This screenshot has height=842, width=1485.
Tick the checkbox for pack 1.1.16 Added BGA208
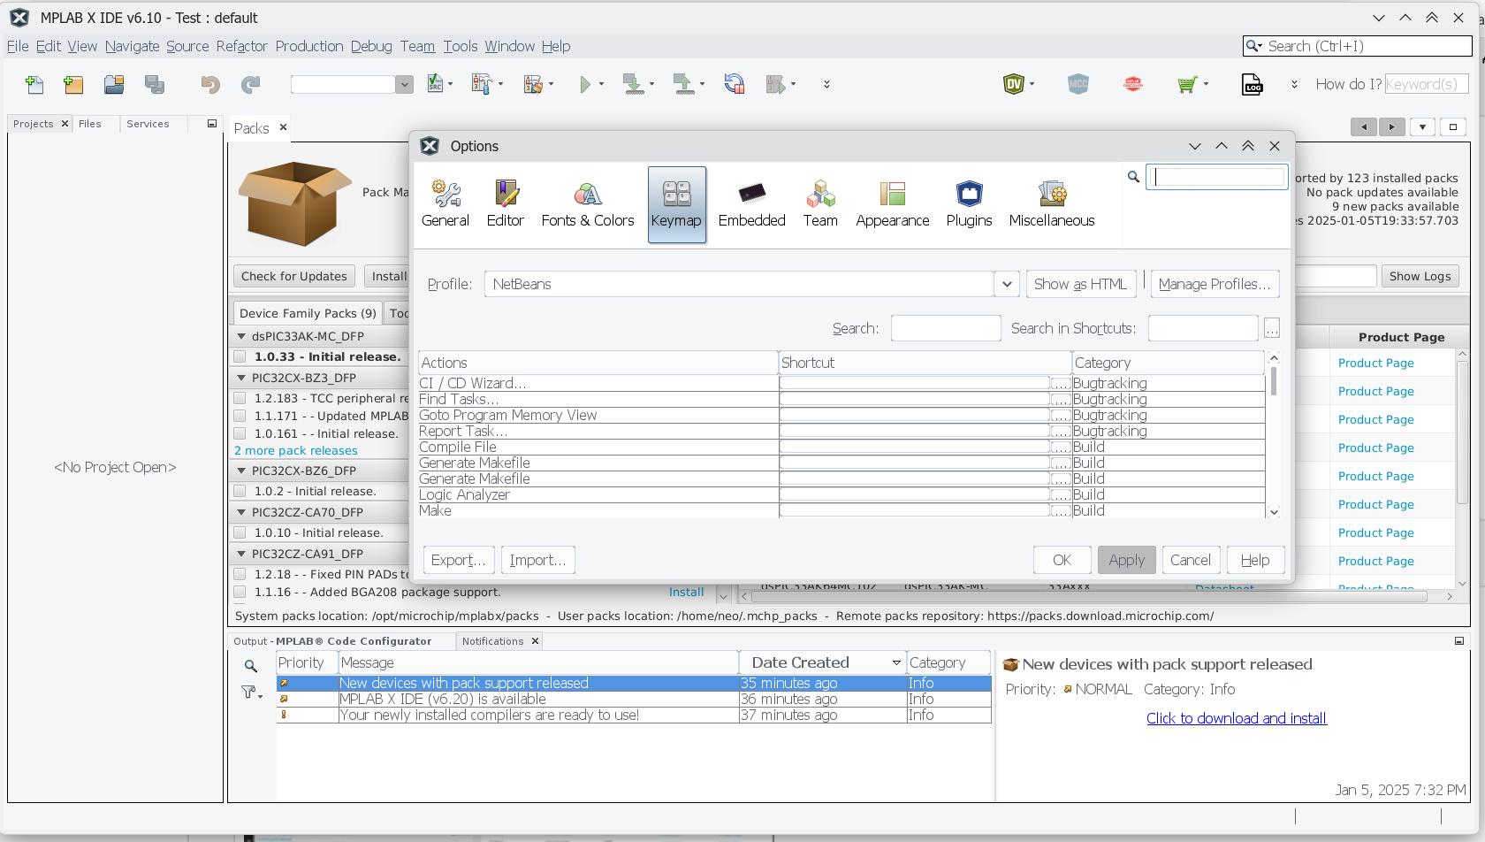(240, 592)
